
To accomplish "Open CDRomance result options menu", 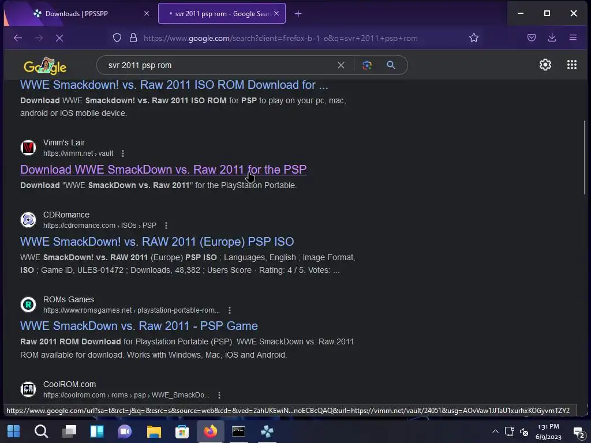I will [166, 226].
